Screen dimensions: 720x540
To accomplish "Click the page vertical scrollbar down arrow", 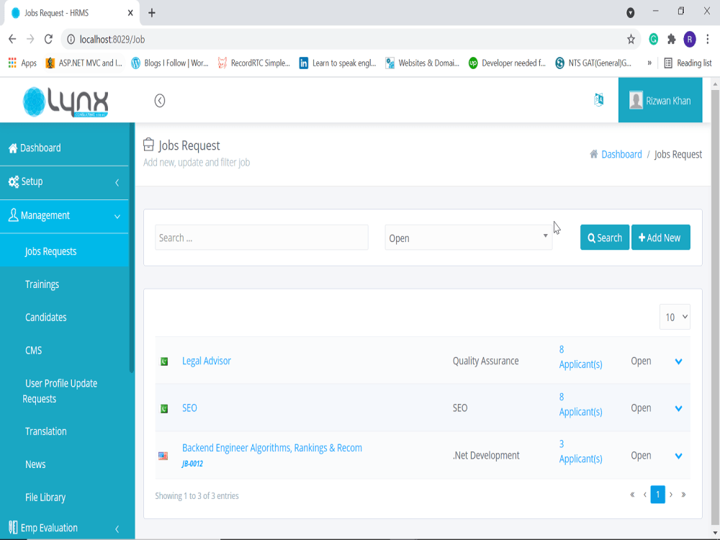I will pos(716,534).
